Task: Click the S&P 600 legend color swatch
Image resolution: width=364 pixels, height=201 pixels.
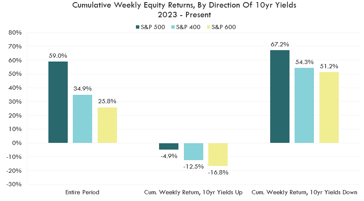Action: pyautogui.click(x=207, y=27)
